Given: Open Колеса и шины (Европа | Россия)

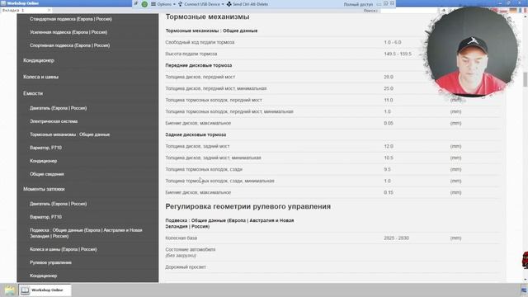Looking at the screenshot, I should (64, 249).
